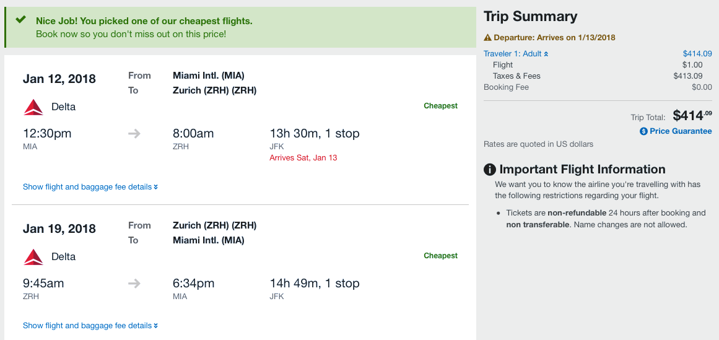Click the Trip Total $414.09 amount
The width and height of the screenshot is (719, 340).
(692, 115)
